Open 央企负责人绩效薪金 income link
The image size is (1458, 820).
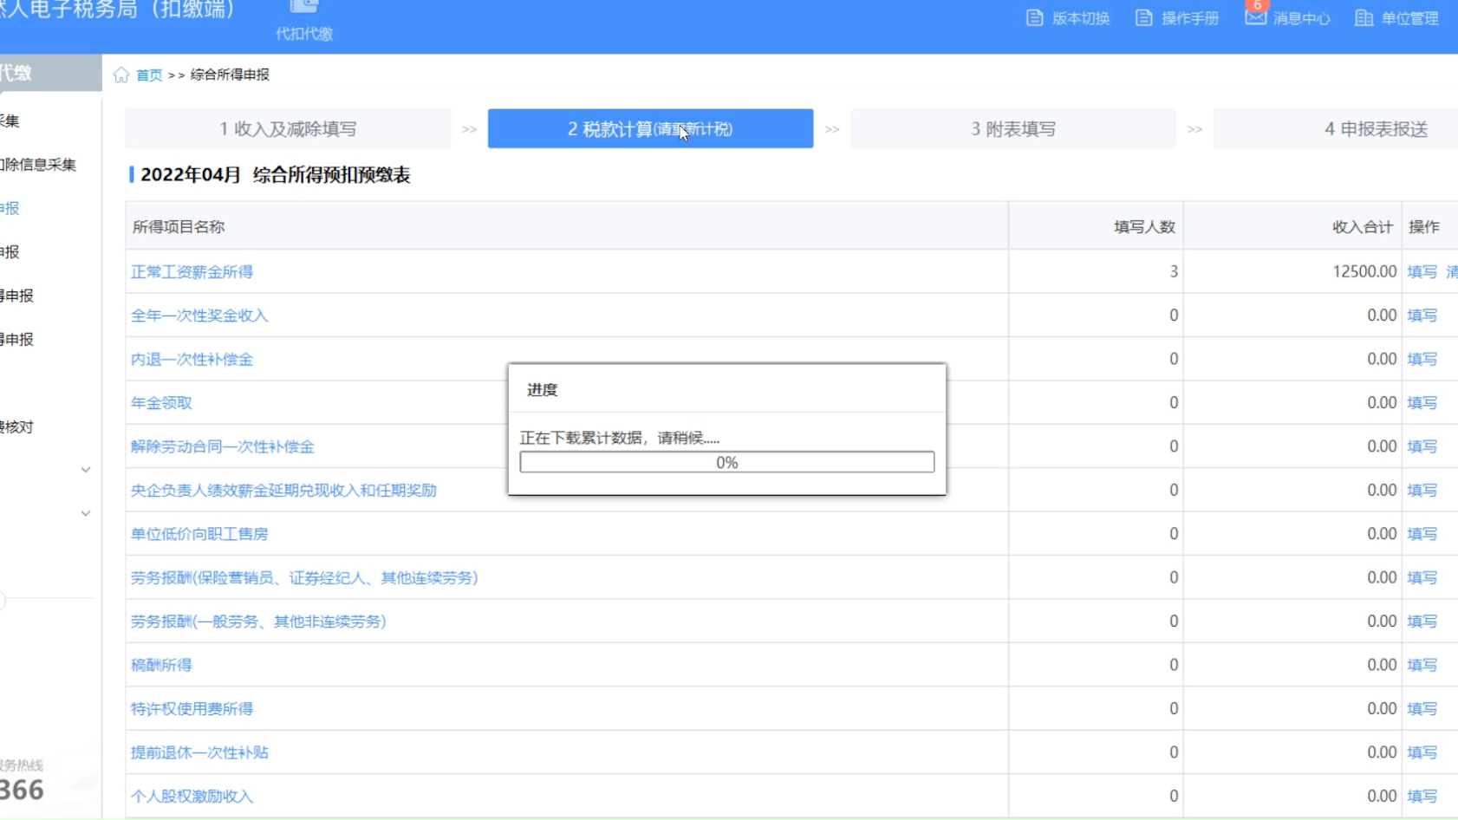(283, 491)
